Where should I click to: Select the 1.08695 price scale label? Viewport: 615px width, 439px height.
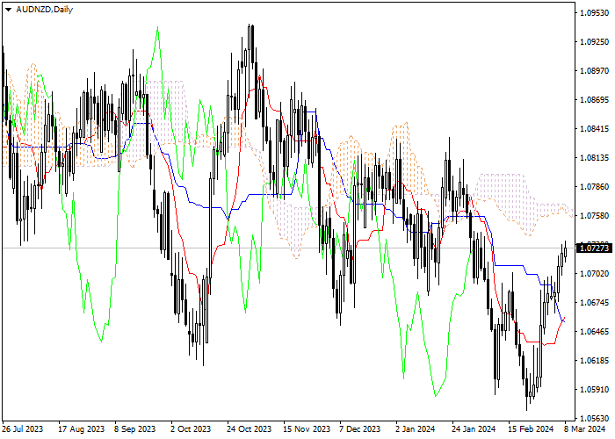click(594, 99)
